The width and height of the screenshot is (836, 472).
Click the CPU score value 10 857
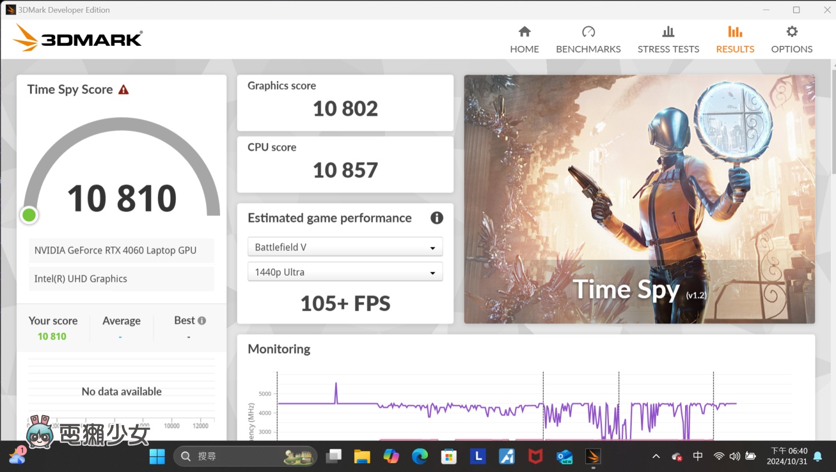click(x=345, y=170)
